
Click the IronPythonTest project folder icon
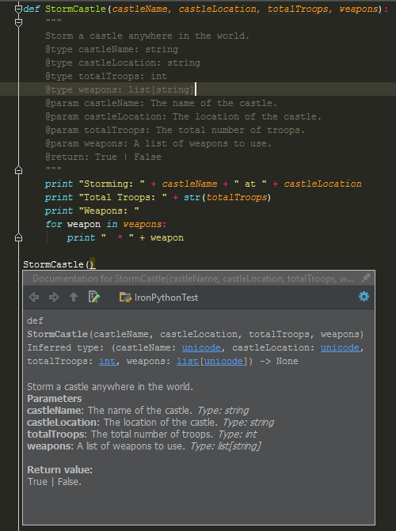125,297
